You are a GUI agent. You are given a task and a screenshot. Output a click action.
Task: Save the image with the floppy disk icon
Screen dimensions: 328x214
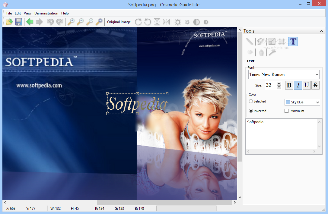(x=19, y=22)
